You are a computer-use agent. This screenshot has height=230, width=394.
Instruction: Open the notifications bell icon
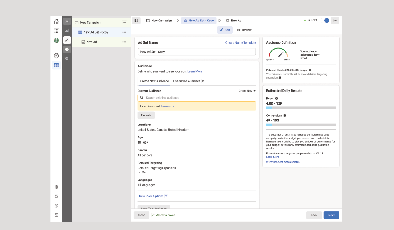56,196
